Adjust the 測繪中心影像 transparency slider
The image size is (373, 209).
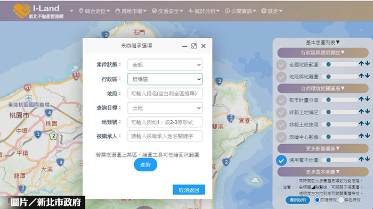(340, 137)
